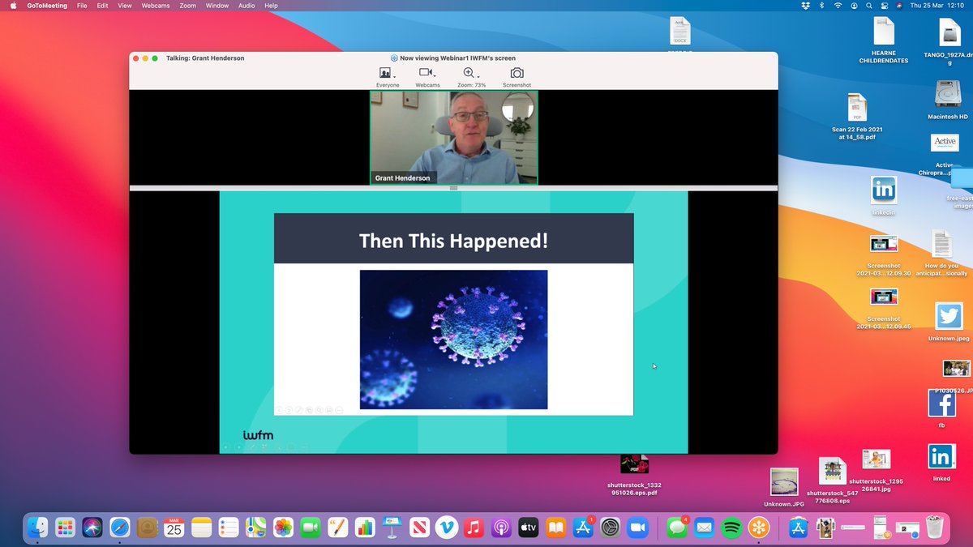Open Messages from the Dock
973x547 pixels.
[676, 528]
